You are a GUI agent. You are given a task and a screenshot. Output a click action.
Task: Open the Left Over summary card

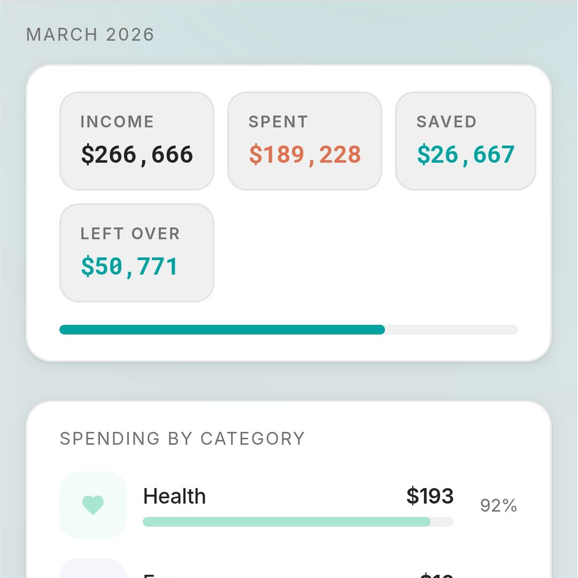point(137,253)
